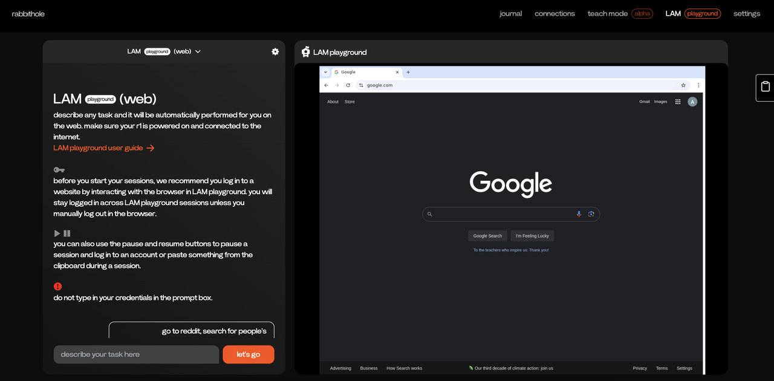Click the Google Lens camera icon

click(x=591, y=214)
